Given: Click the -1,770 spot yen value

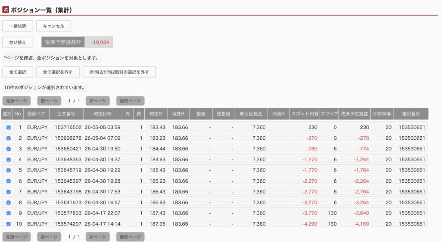Looking at the screenshot, I should coord(310,170).
